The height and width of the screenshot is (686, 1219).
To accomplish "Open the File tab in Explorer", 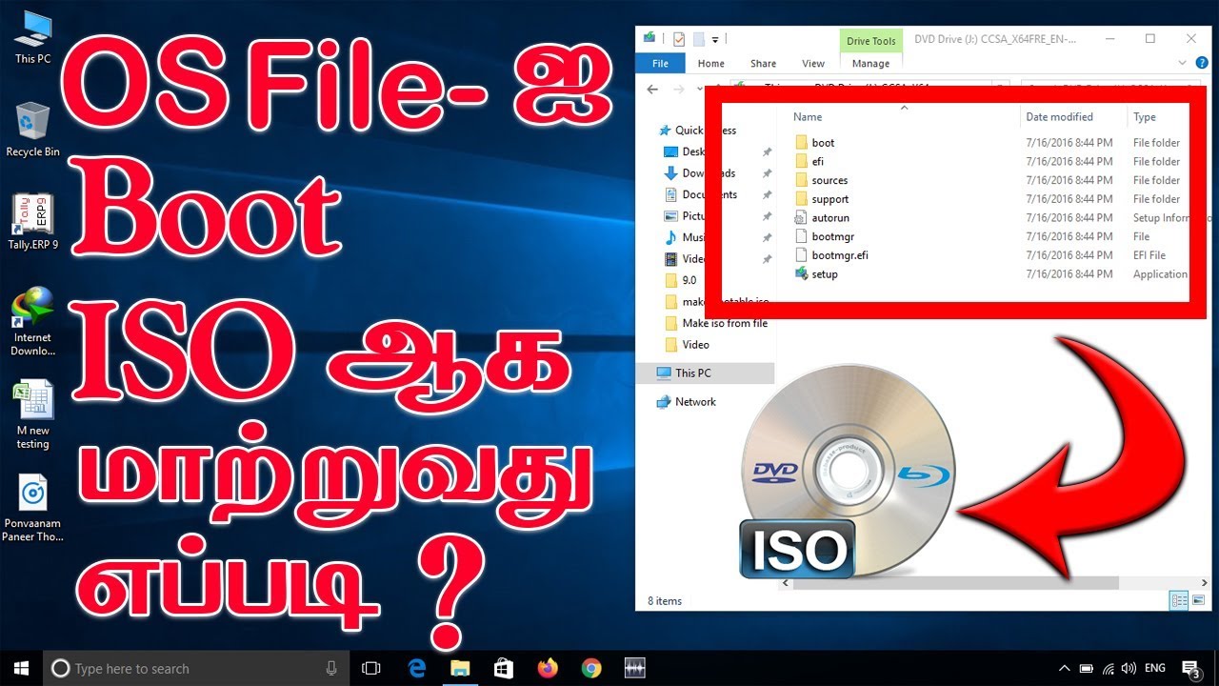I will point(660,64).
